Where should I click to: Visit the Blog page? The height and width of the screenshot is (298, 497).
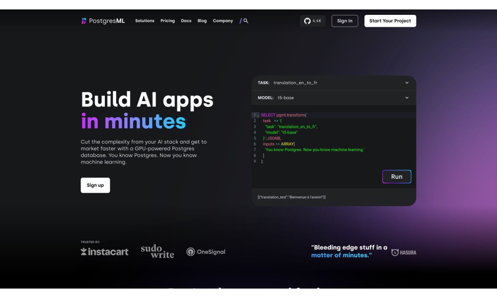tap(202, 21)
